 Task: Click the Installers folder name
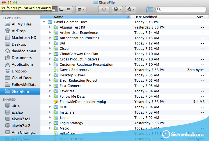tap(67, 112)
